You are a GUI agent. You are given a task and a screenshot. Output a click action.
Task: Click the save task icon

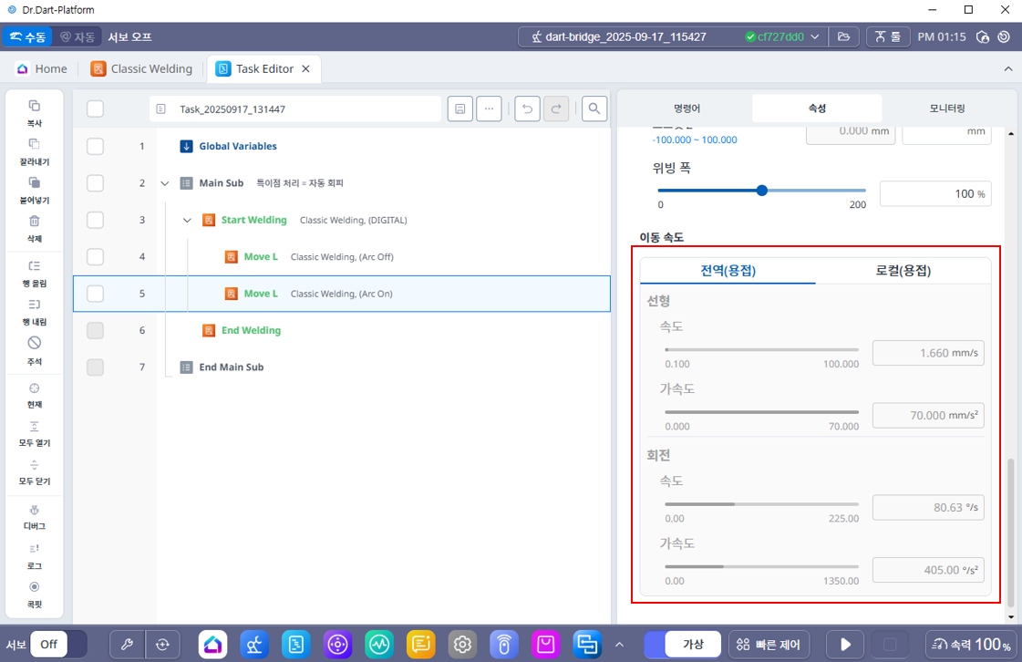pos(460,109)
